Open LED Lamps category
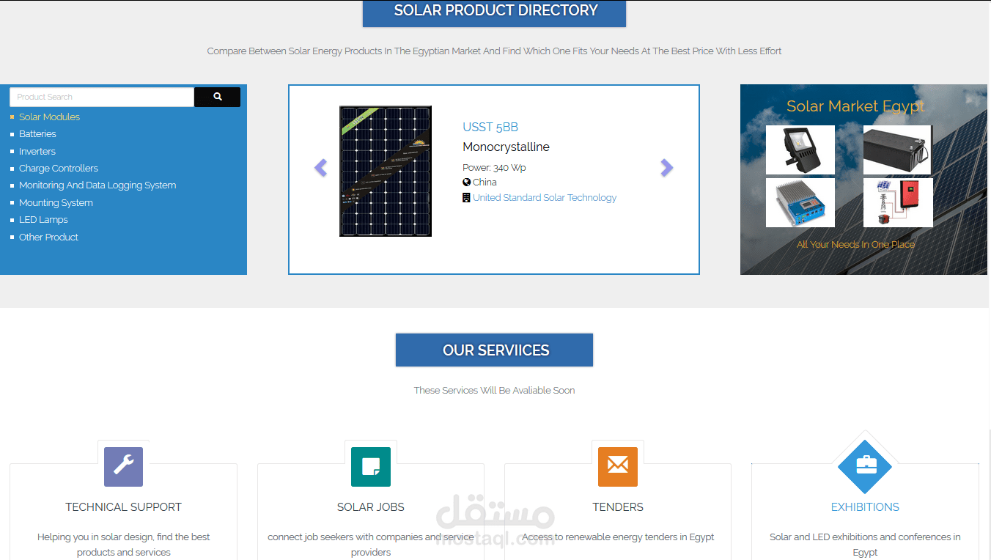991x560 pixels. click(x=43, y=220)
